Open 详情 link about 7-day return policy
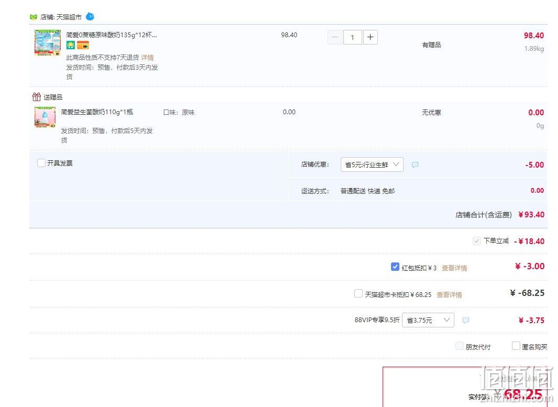Viewport: 558px width, 407px height. coord(147,57)
